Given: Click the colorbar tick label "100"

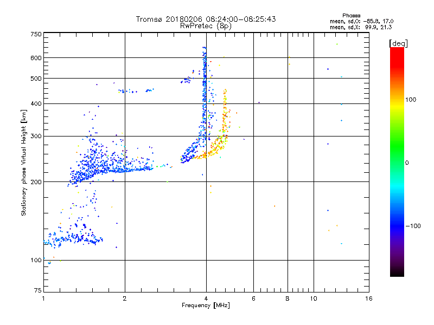Looking at the screenshot, I should [411, 100].
